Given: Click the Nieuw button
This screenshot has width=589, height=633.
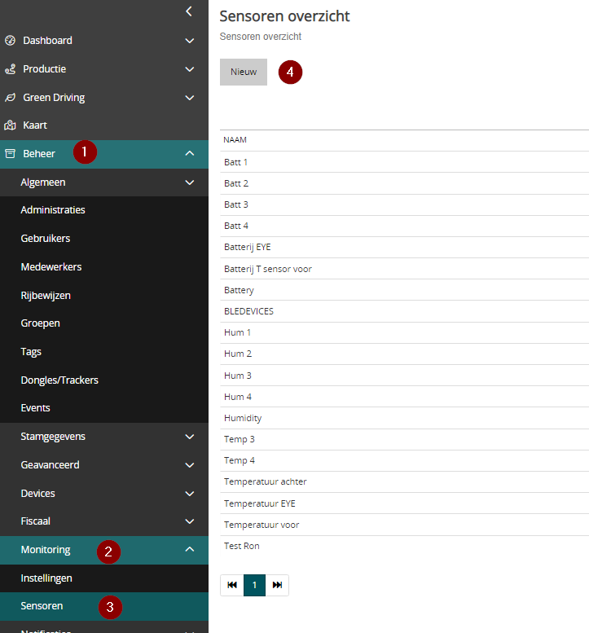Looking at the screenshot, I should [x=244, y=72].
